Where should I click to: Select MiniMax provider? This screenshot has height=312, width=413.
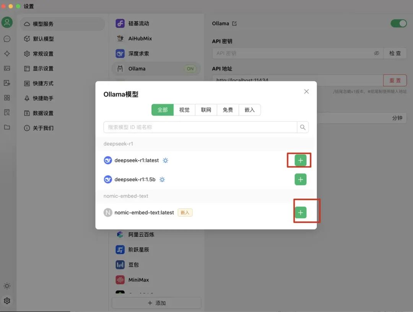pyautogui.click(x=156, y=280)
